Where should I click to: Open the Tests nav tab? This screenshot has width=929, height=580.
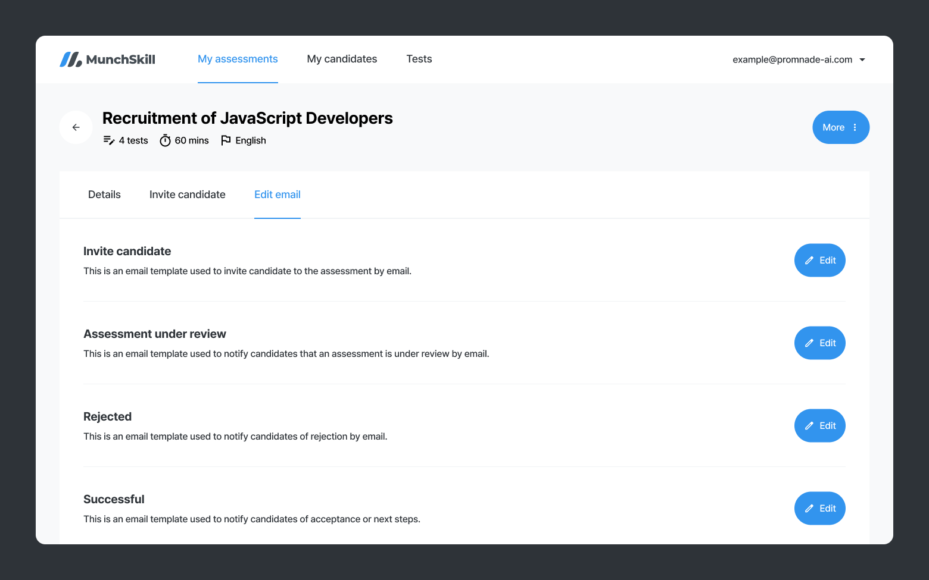point(419,59)
